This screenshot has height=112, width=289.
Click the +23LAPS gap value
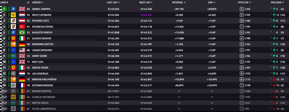coord(212,85)
